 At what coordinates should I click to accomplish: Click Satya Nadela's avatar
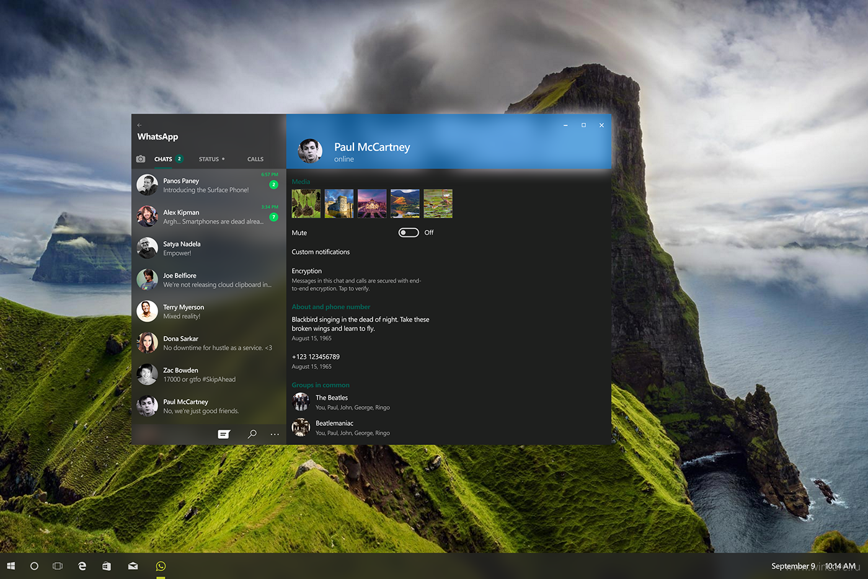coord(147,248)
